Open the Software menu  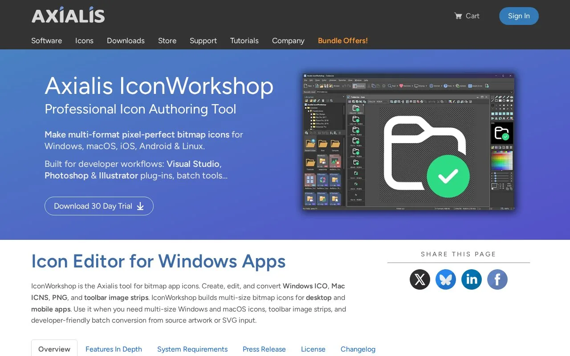[46, 40]
